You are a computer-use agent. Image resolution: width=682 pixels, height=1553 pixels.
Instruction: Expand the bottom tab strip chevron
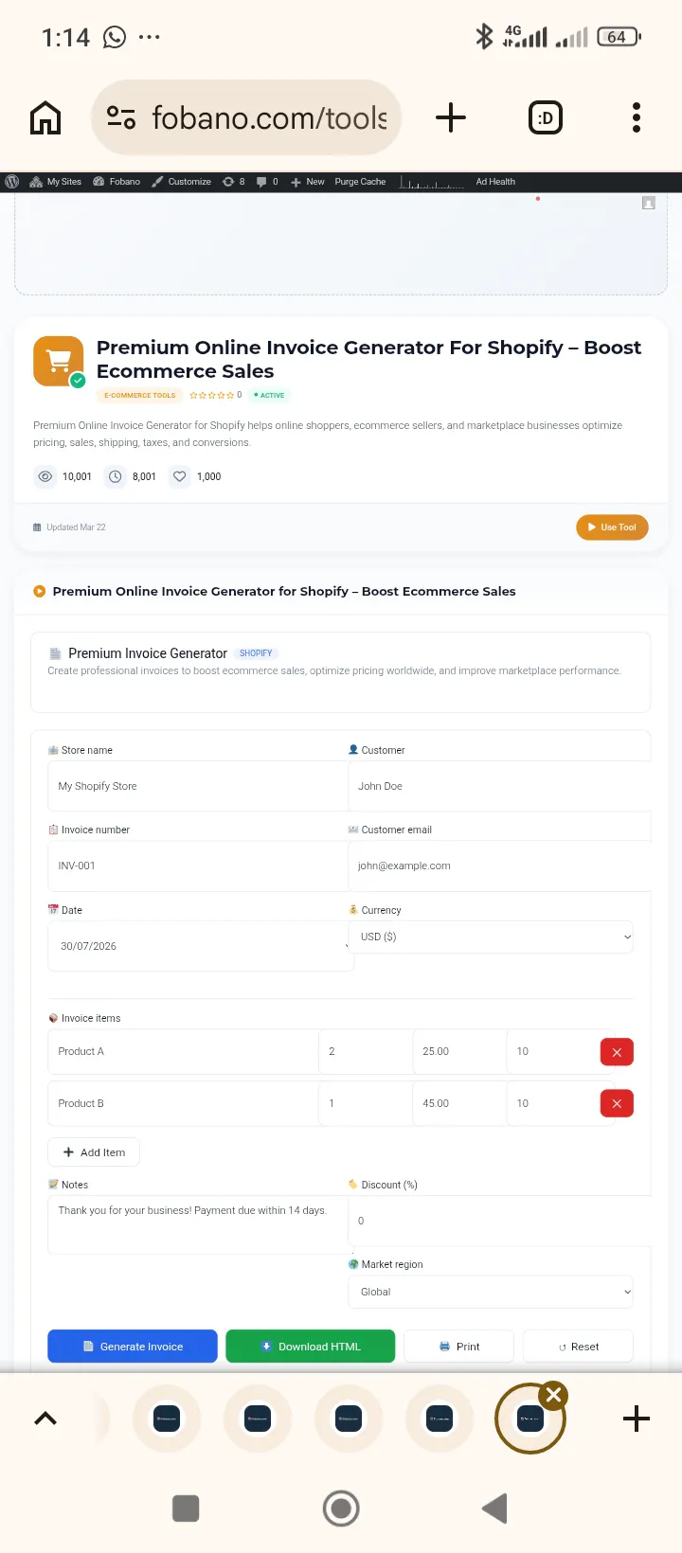[45, 1418]
